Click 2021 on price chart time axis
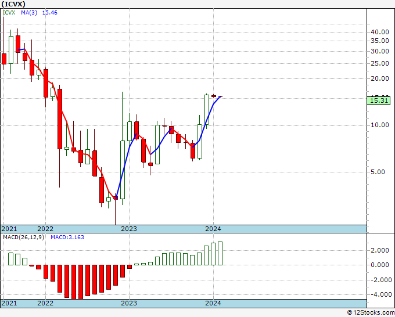This screenshot has width=395, height=317. click(x=9, y=229)
